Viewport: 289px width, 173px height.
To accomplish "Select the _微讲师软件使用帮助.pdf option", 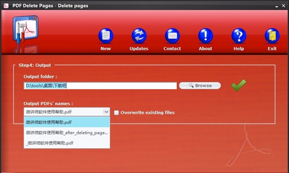I will (67, 143).
